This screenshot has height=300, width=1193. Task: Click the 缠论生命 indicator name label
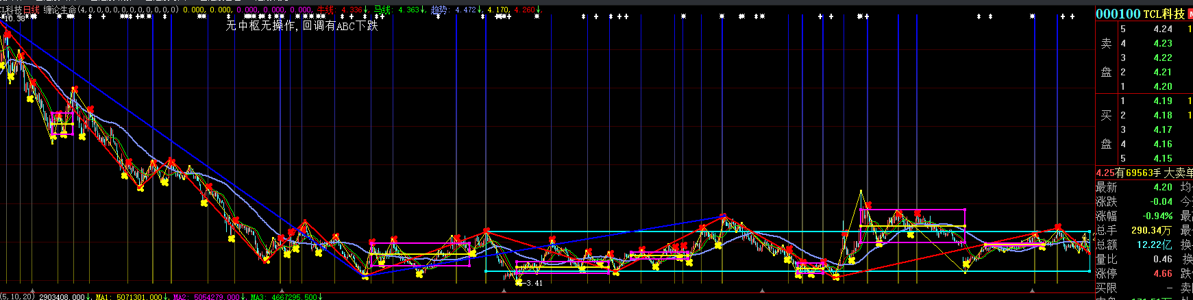(60, 10)
